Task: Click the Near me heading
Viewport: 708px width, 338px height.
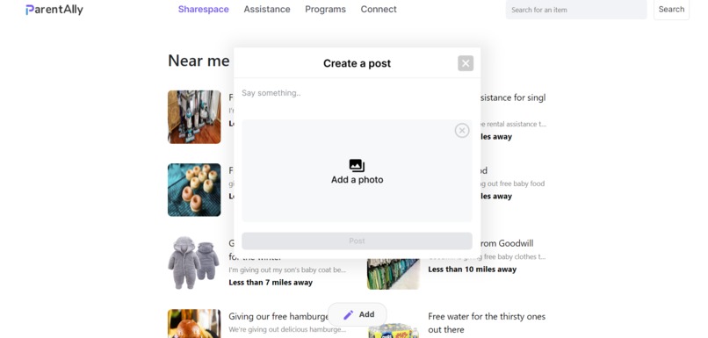Action: coord(199,61)
